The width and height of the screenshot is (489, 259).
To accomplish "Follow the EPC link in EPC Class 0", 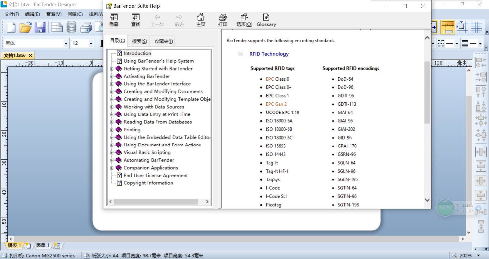I will pyautogui.click(x=270, y=79).
